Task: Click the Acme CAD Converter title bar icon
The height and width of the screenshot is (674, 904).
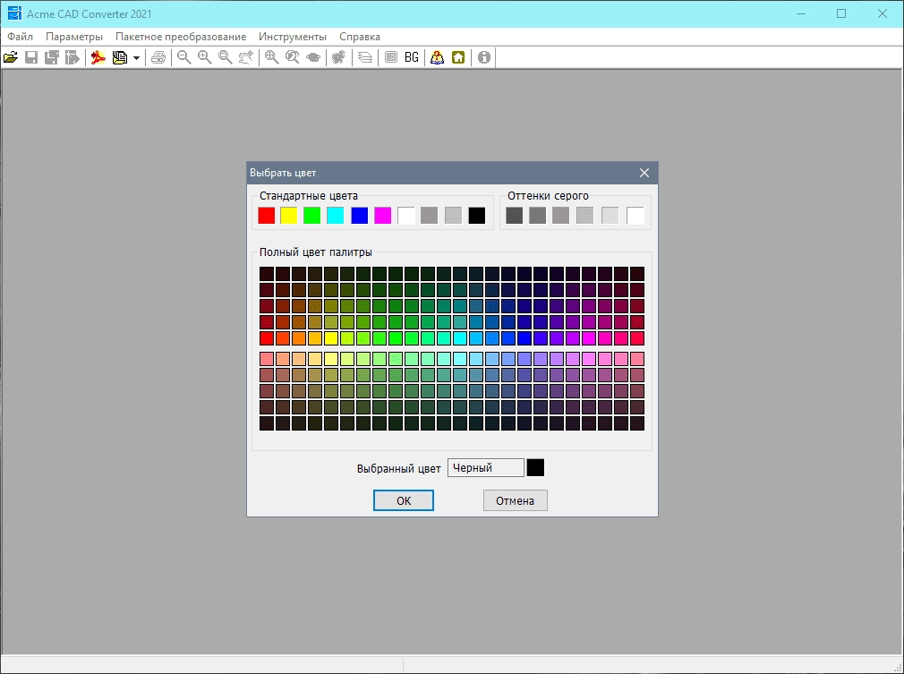Action: [14, 13]
